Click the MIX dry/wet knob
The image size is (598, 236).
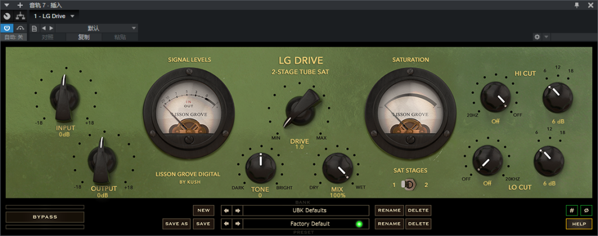[338, 168]
